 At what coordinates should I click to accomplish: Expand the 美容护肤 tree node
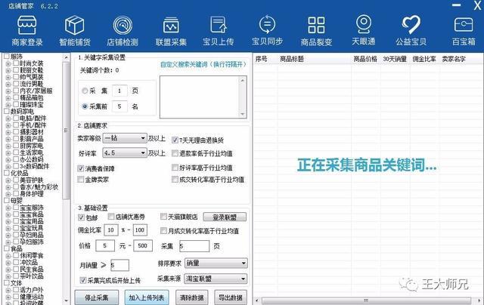tap(8, 180)
